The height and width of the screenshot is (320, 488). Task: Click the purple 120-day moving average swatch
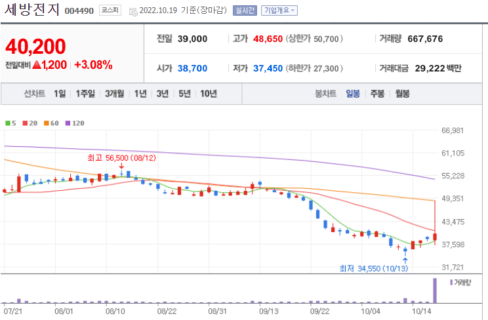click(x=68, y=123)
